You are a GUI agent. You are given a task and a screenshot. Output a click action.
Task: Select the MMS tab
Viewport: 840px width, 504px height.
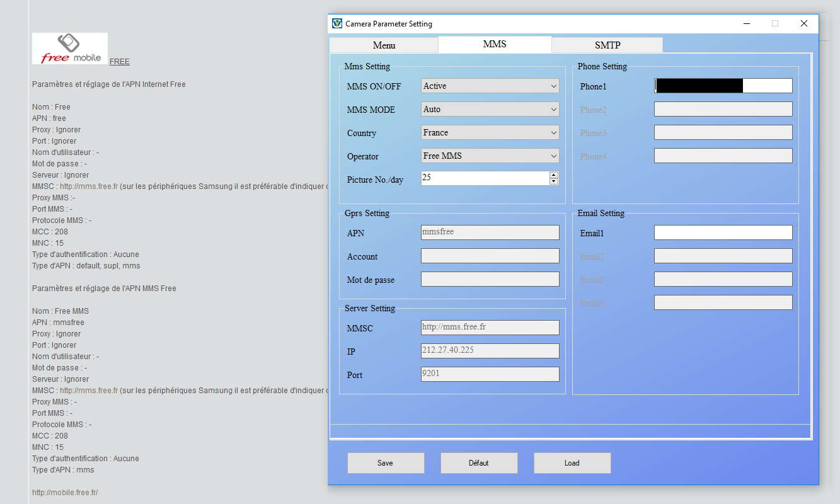[495, 44]
